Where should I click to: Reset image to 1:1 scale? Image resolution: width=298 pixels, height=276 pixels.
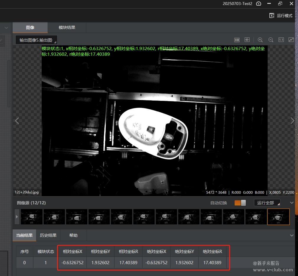pyautogui.click(x=281, y=40)
